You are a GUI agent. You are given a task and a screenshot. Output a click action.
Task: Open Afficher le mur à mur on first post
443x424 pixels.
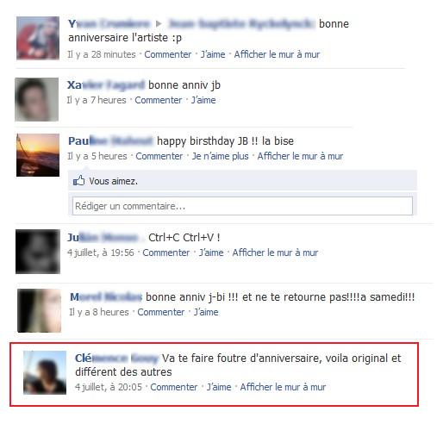coord(277,54)
